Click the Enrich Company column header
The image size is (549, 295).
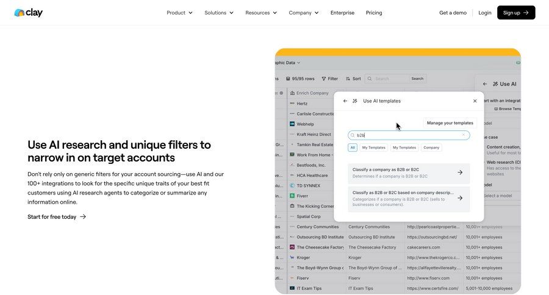pos(309,93)
